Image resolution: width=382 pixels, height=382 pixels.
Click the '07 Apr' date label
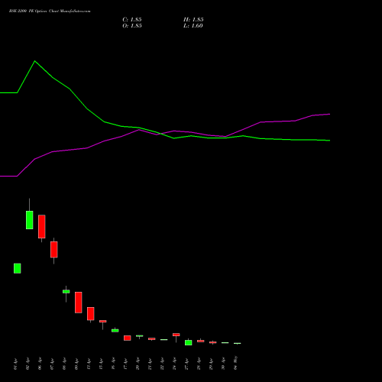(52, 364)
